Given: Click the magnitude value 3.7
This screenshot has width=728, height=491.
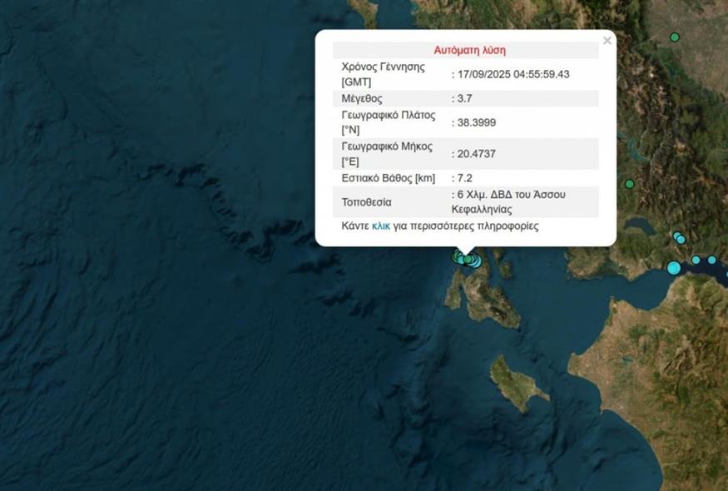Looking at the screenshot, I should 463,98.
